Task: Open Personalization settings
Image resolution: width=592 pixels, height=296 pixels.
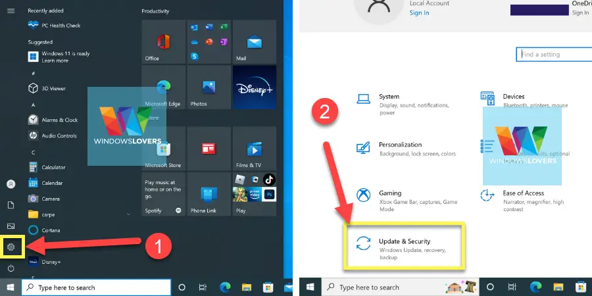Action: pos(407,149)
